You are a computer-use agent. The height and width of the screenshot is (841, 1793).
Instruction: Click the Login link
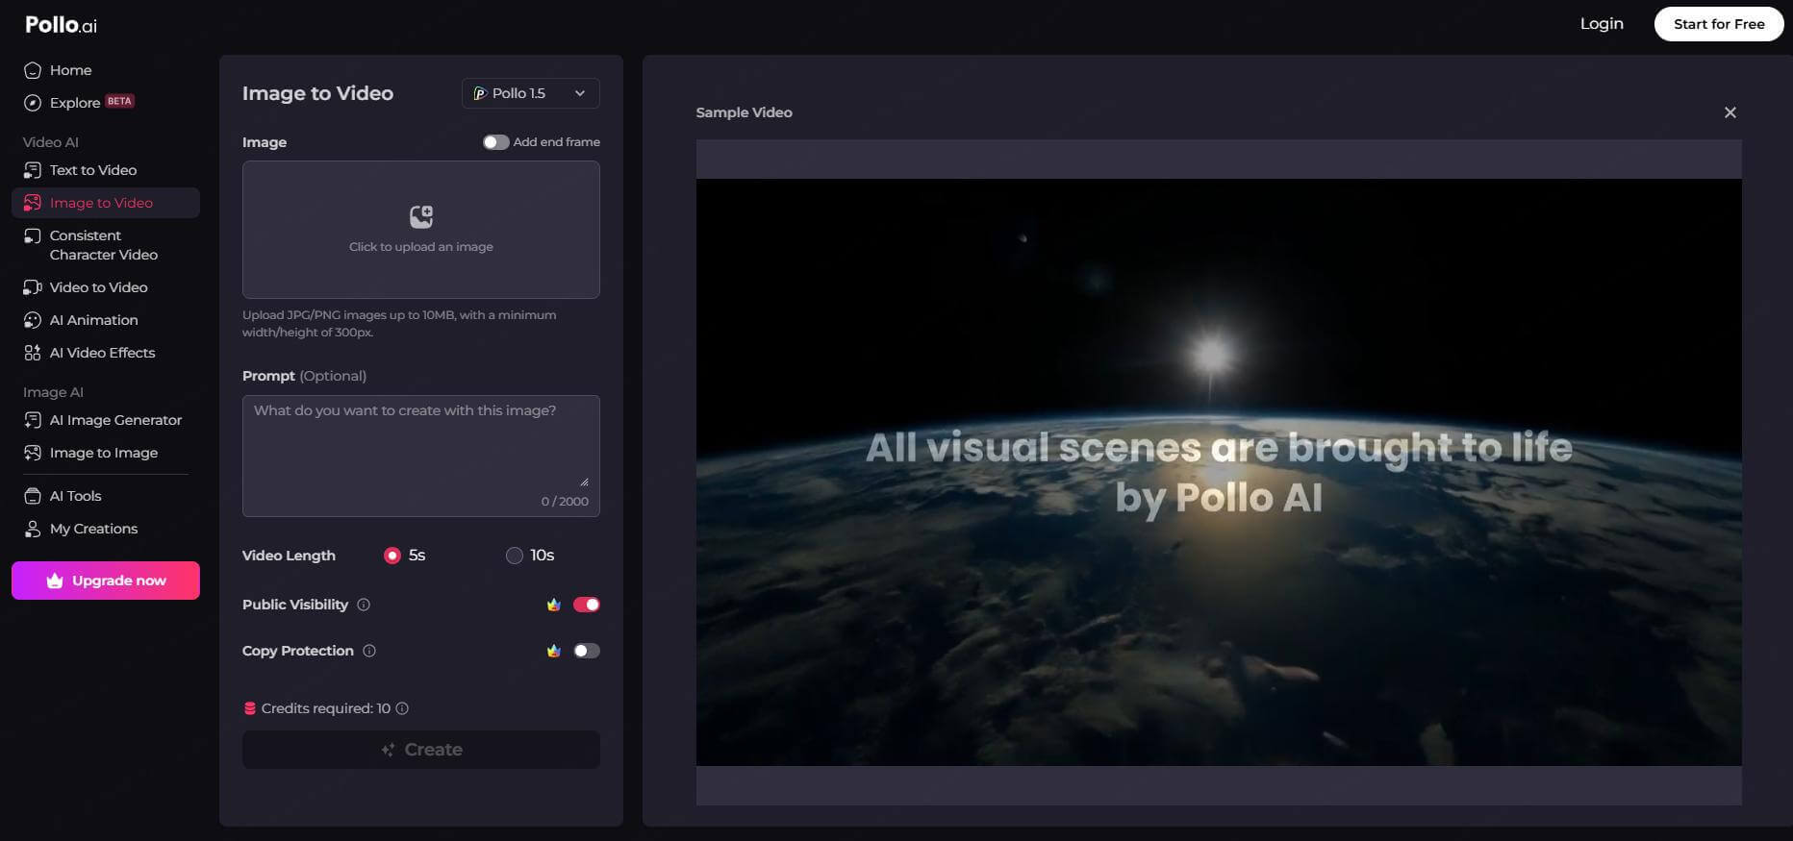pos(1601,24)
